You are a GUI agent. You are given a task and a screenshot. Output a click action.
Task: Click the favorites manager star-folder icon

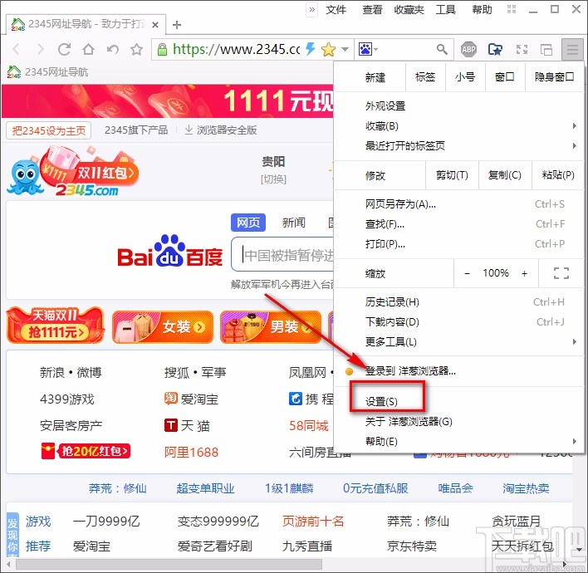pyautogui.click(x=495, y=49)
